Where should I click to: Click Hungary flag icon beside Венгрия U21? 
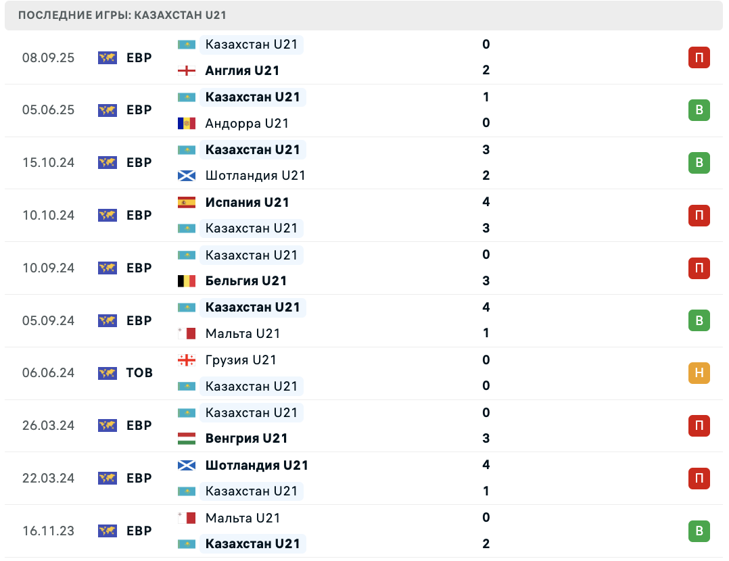(x=187, y=439)
